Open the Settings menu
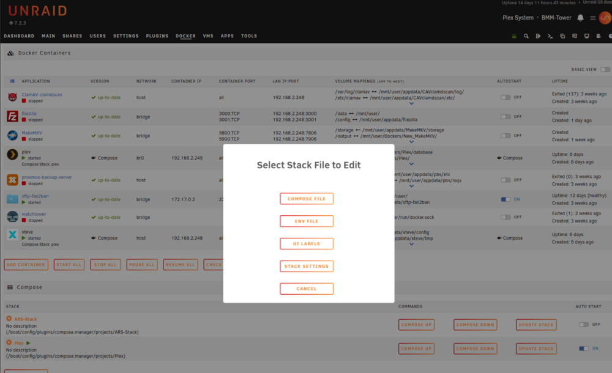The width and height of the screenshot is (612, 373). (125, 36)
